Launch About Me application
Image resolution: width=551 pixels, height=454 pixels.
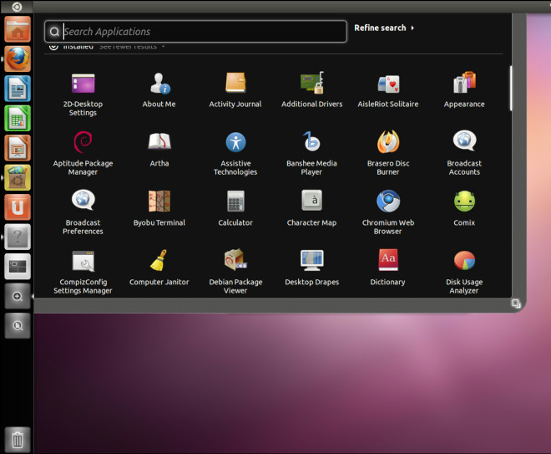(159, 89)
